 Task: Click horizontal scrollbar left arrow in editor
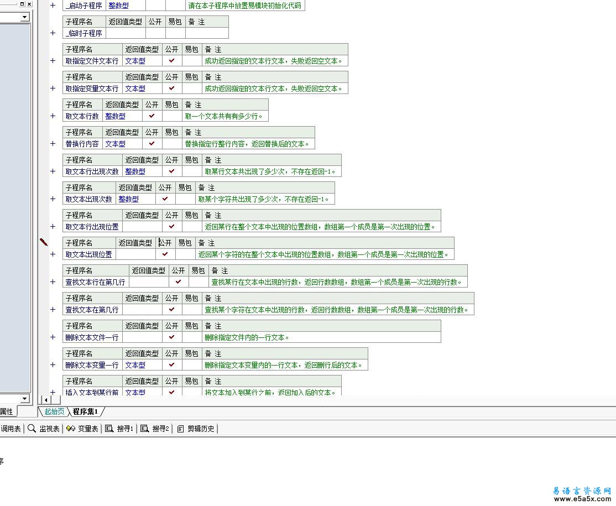point(46,400)
